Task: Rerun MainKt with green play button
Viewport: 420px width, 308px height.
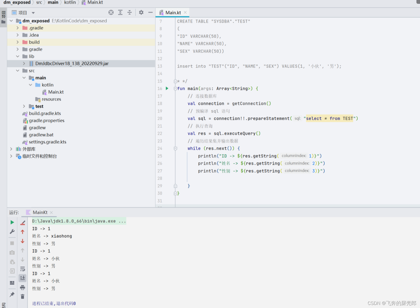Action: click(x=12, y=222)
